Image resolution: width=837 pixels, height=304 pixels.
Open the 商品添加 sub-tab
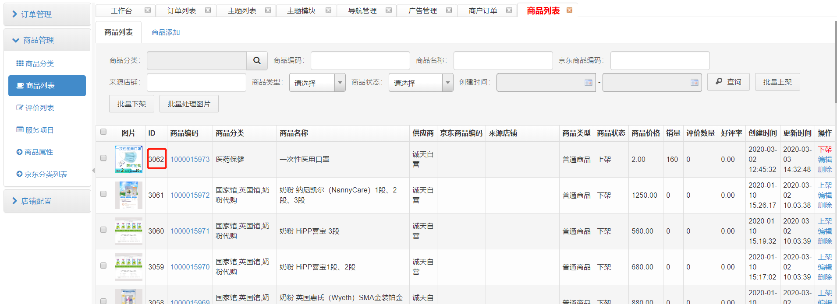pos(166,32)
